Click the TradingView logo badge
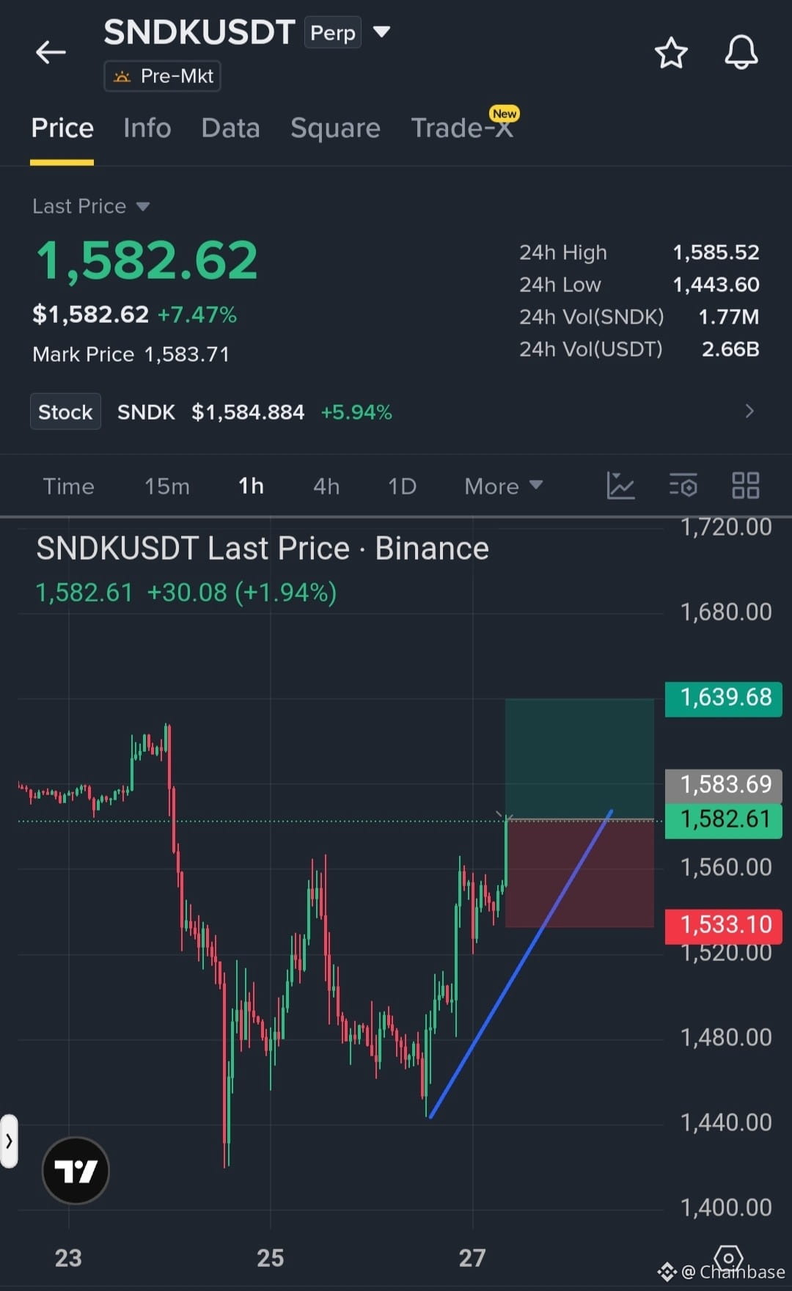 [x=76, y=1171]
